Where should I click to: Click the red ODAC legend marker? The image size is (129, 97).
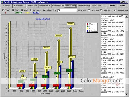coord(87,24)
